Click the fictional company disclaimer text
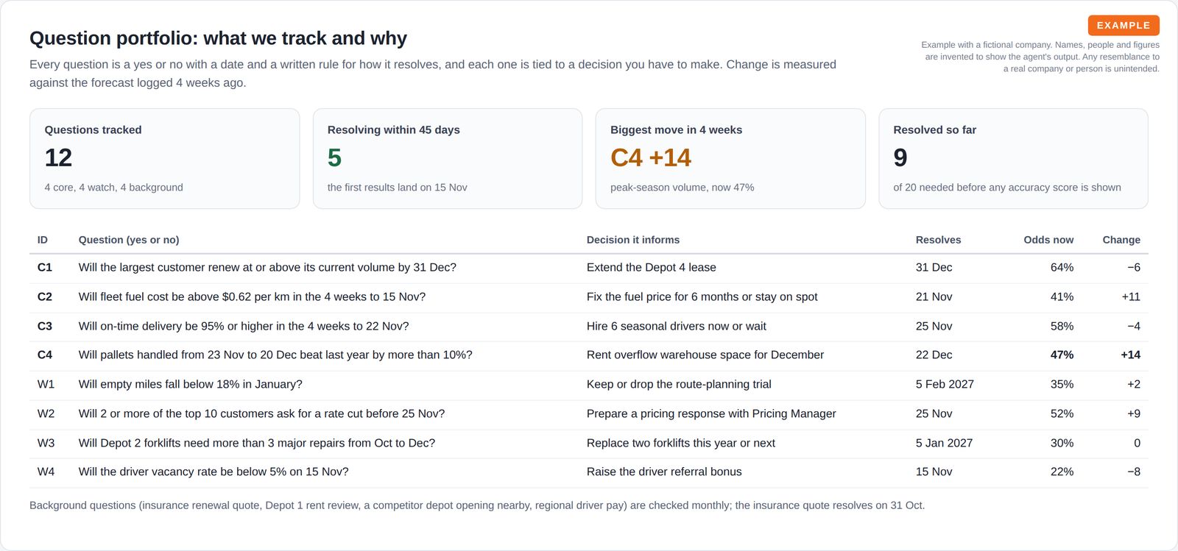This screenshot has width=1178, height=551. pos(1040,57)
